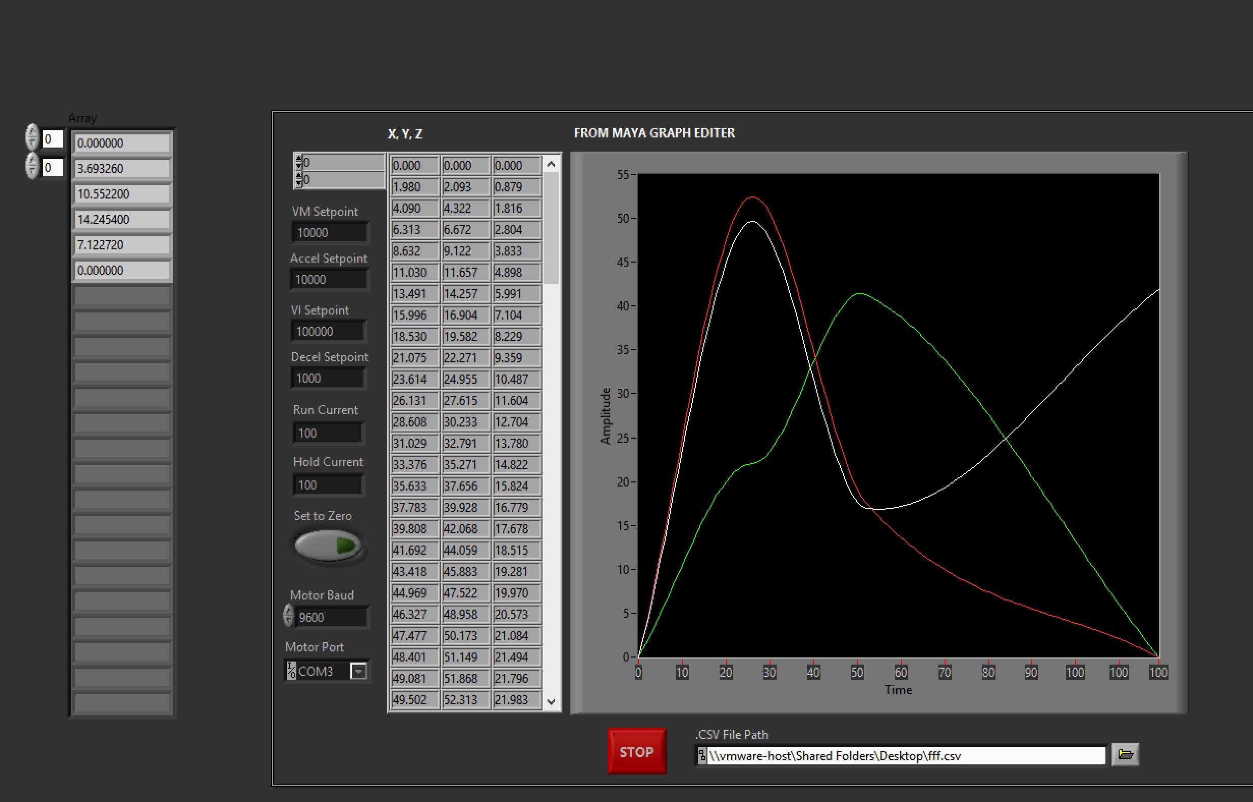Click the FROM MAYA GRAPH EDITER title

(x=654, y=133)
